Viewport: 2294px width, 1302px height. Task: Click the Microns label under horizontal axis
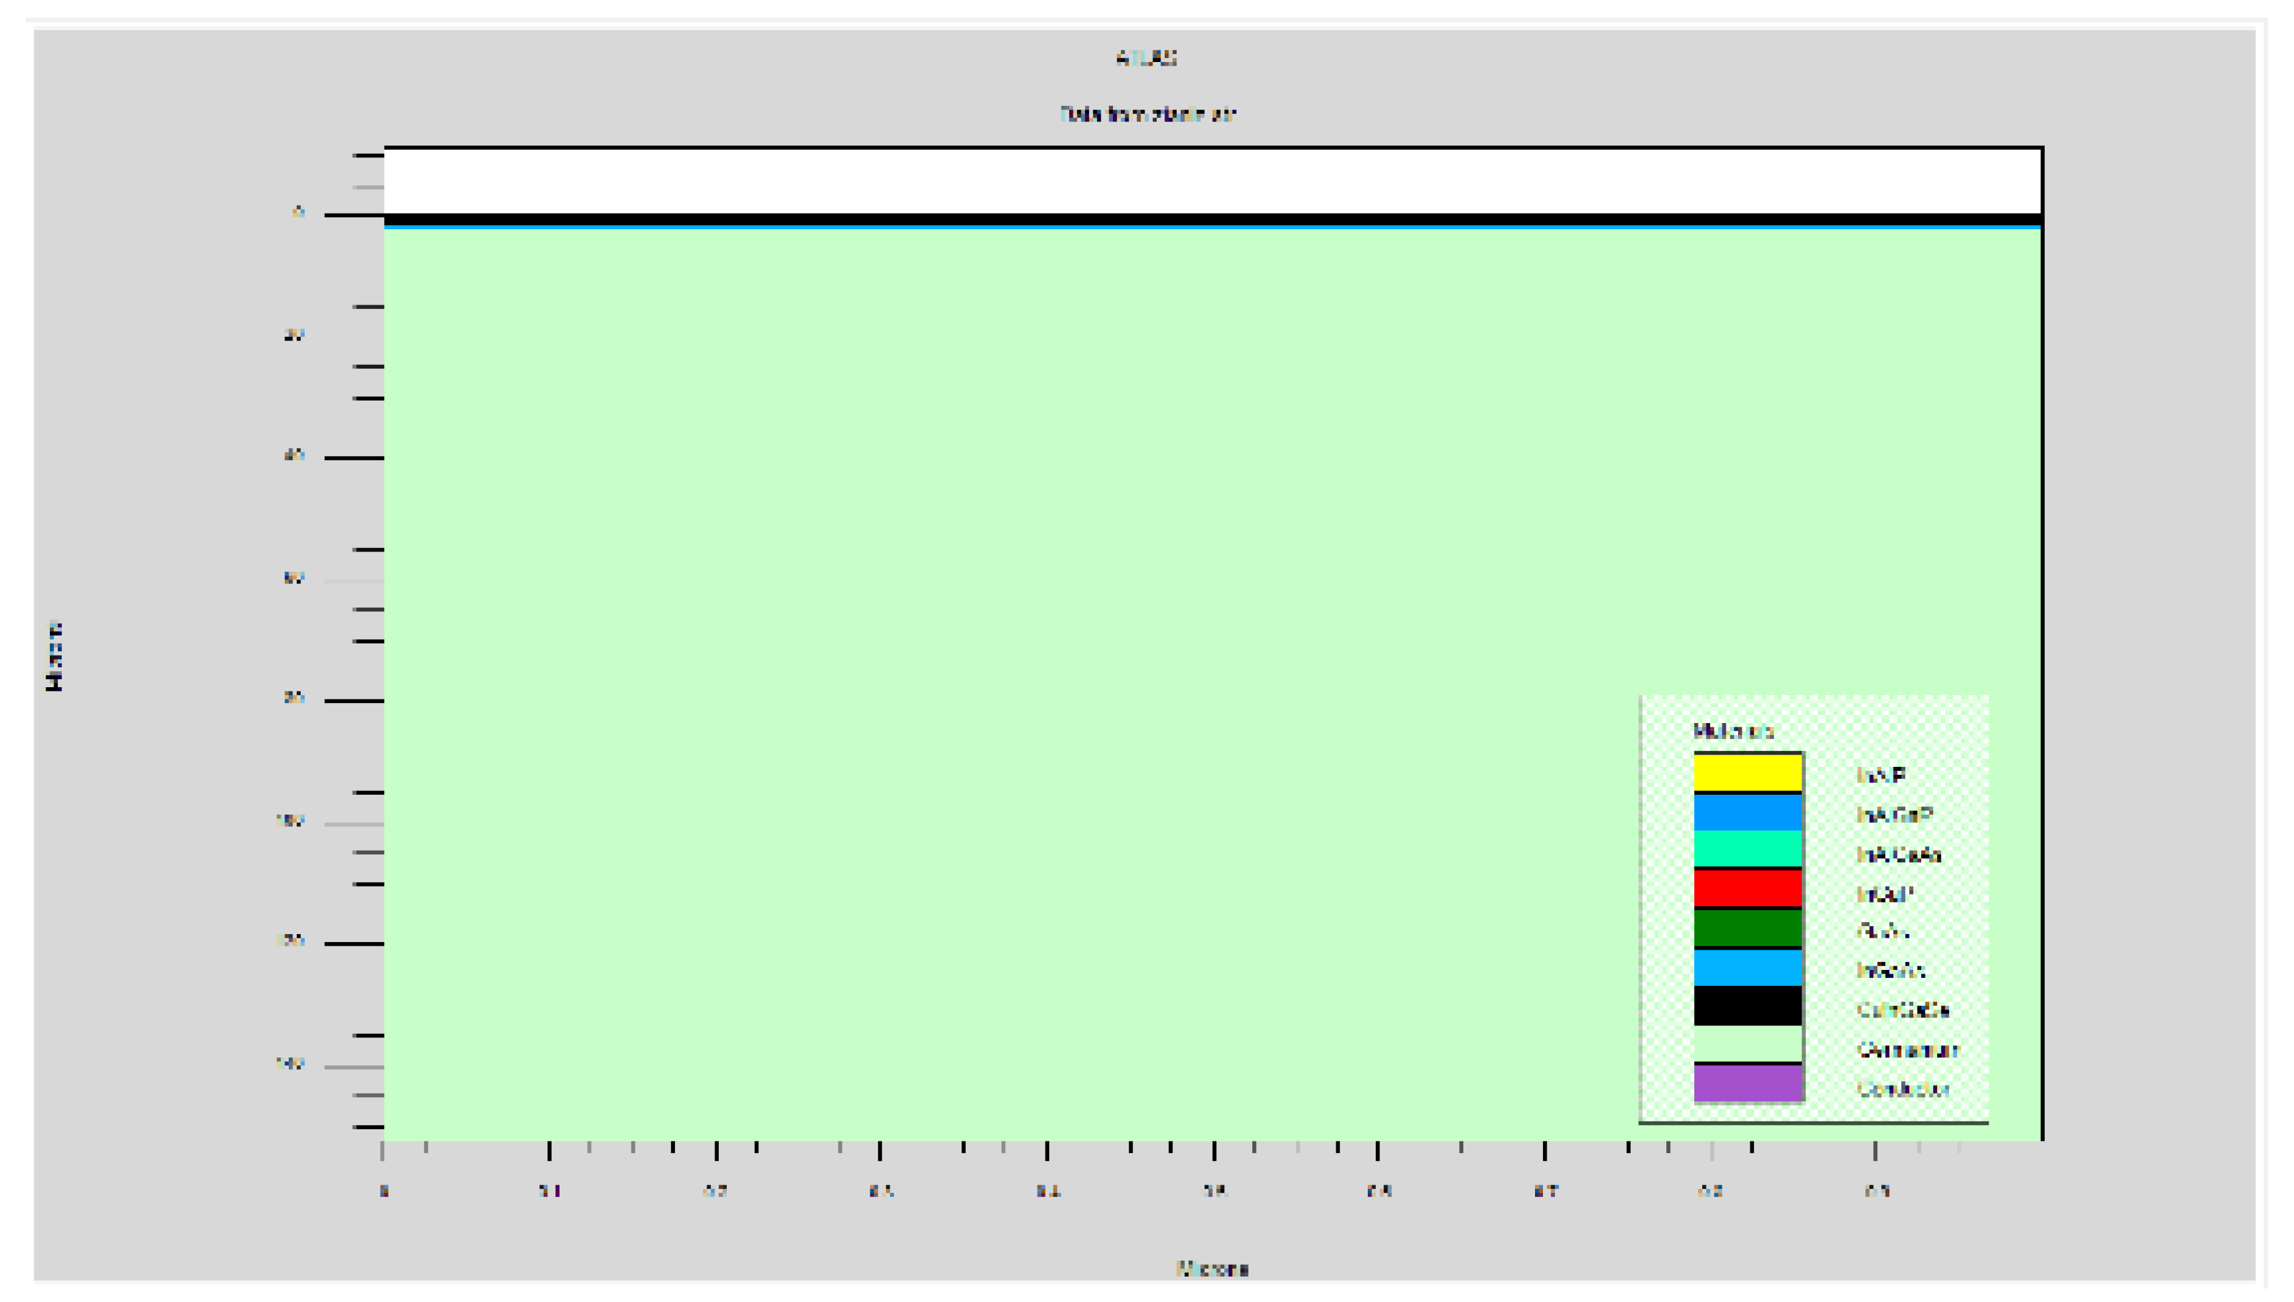tap(1211, 1268)
